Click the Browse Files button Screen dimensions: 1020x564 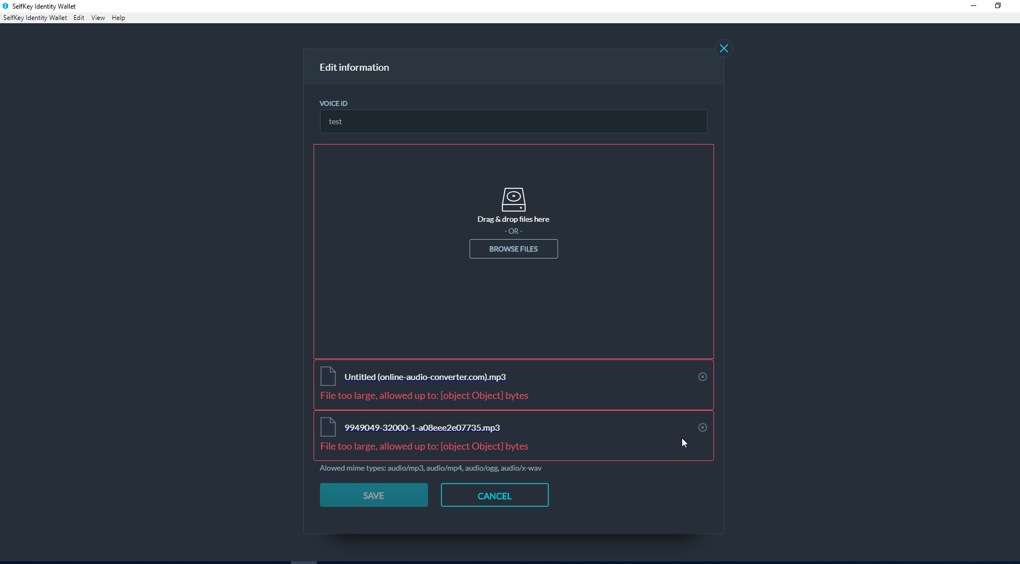[513, 249]
